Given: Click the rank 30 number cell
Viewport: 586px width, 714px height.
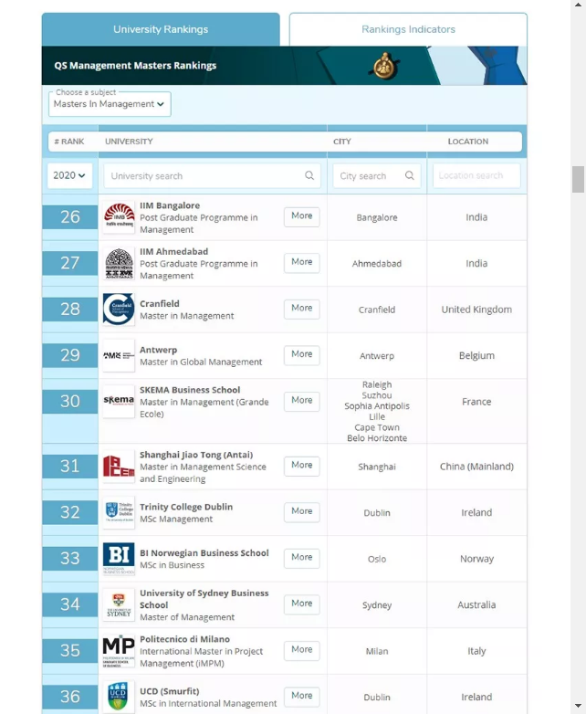Looking at the screenshot, I should click(70, 401).
